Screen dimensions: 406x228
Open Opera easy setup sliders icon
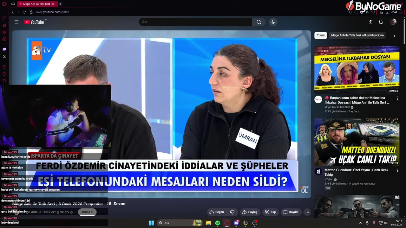point(401,12)
